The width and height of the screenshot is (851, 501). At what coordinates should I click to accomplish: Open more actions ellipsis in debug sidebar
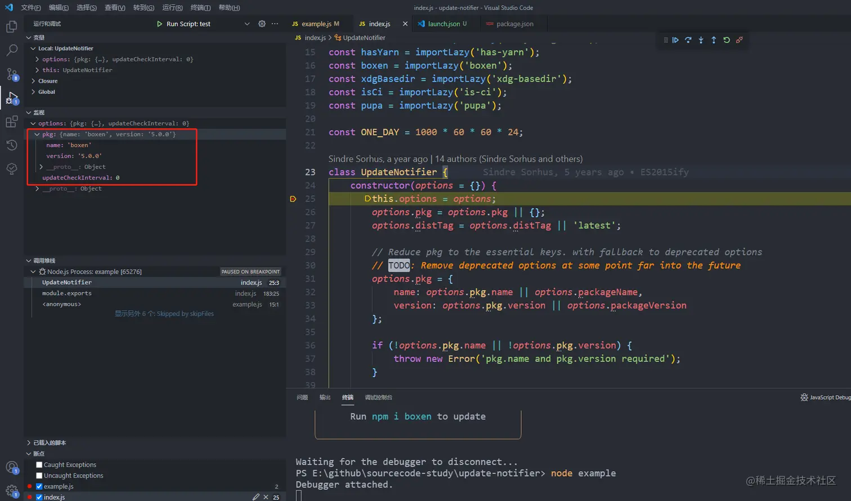(275, 24)
